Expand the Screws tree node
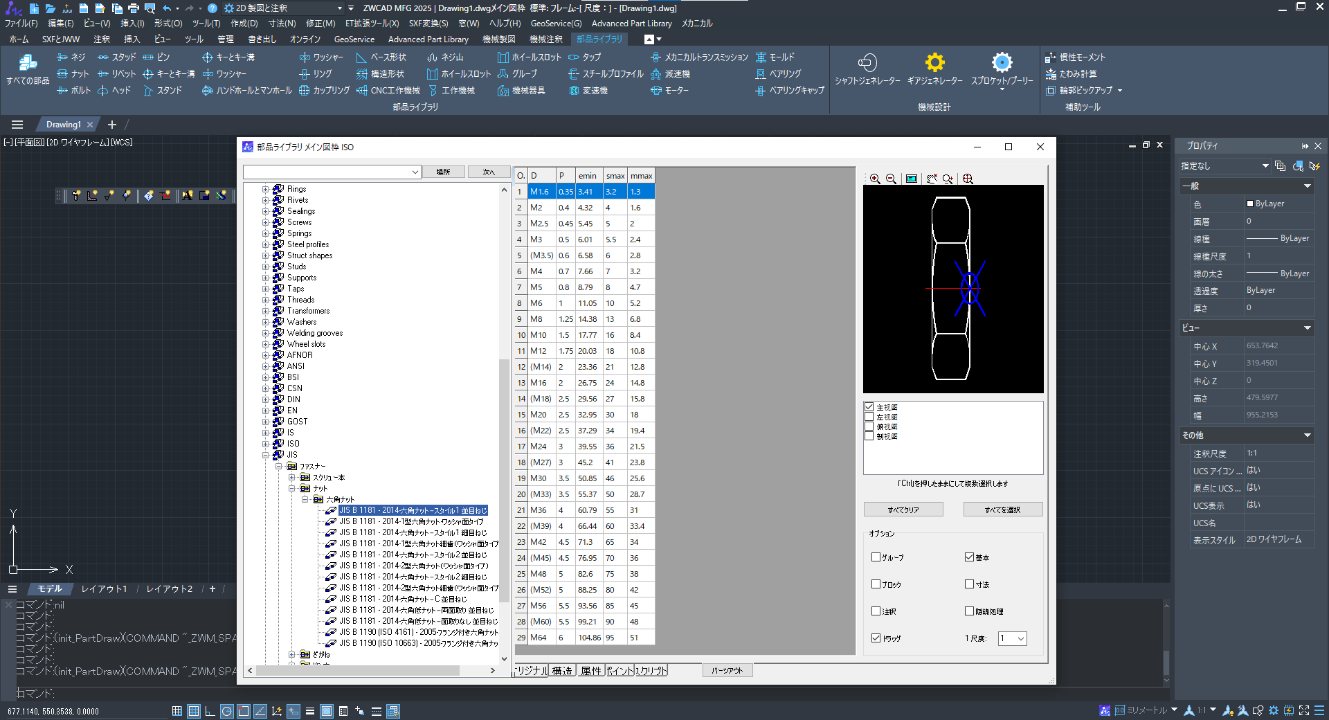This screenshot has height=720, width=1329. 265,222
